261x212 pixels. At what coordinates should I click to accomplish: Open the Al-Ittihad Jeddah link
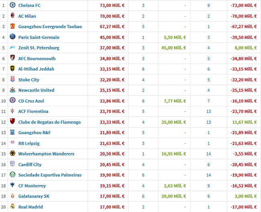pos(36,69)
